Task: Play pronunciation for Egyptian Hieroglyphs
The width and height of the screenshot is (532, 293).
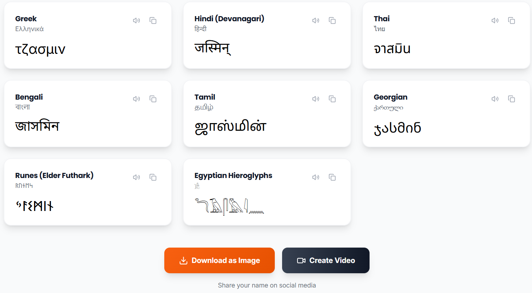Action: coord(316,177)
